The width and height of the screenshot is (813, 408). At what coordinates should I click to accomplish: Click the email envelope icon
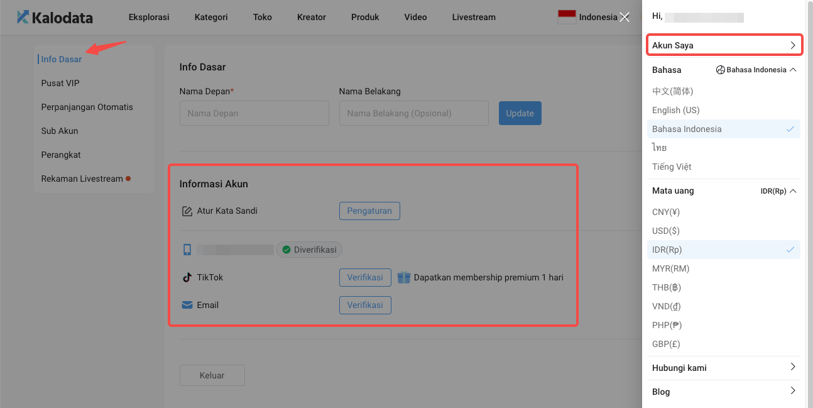(187, 304)
